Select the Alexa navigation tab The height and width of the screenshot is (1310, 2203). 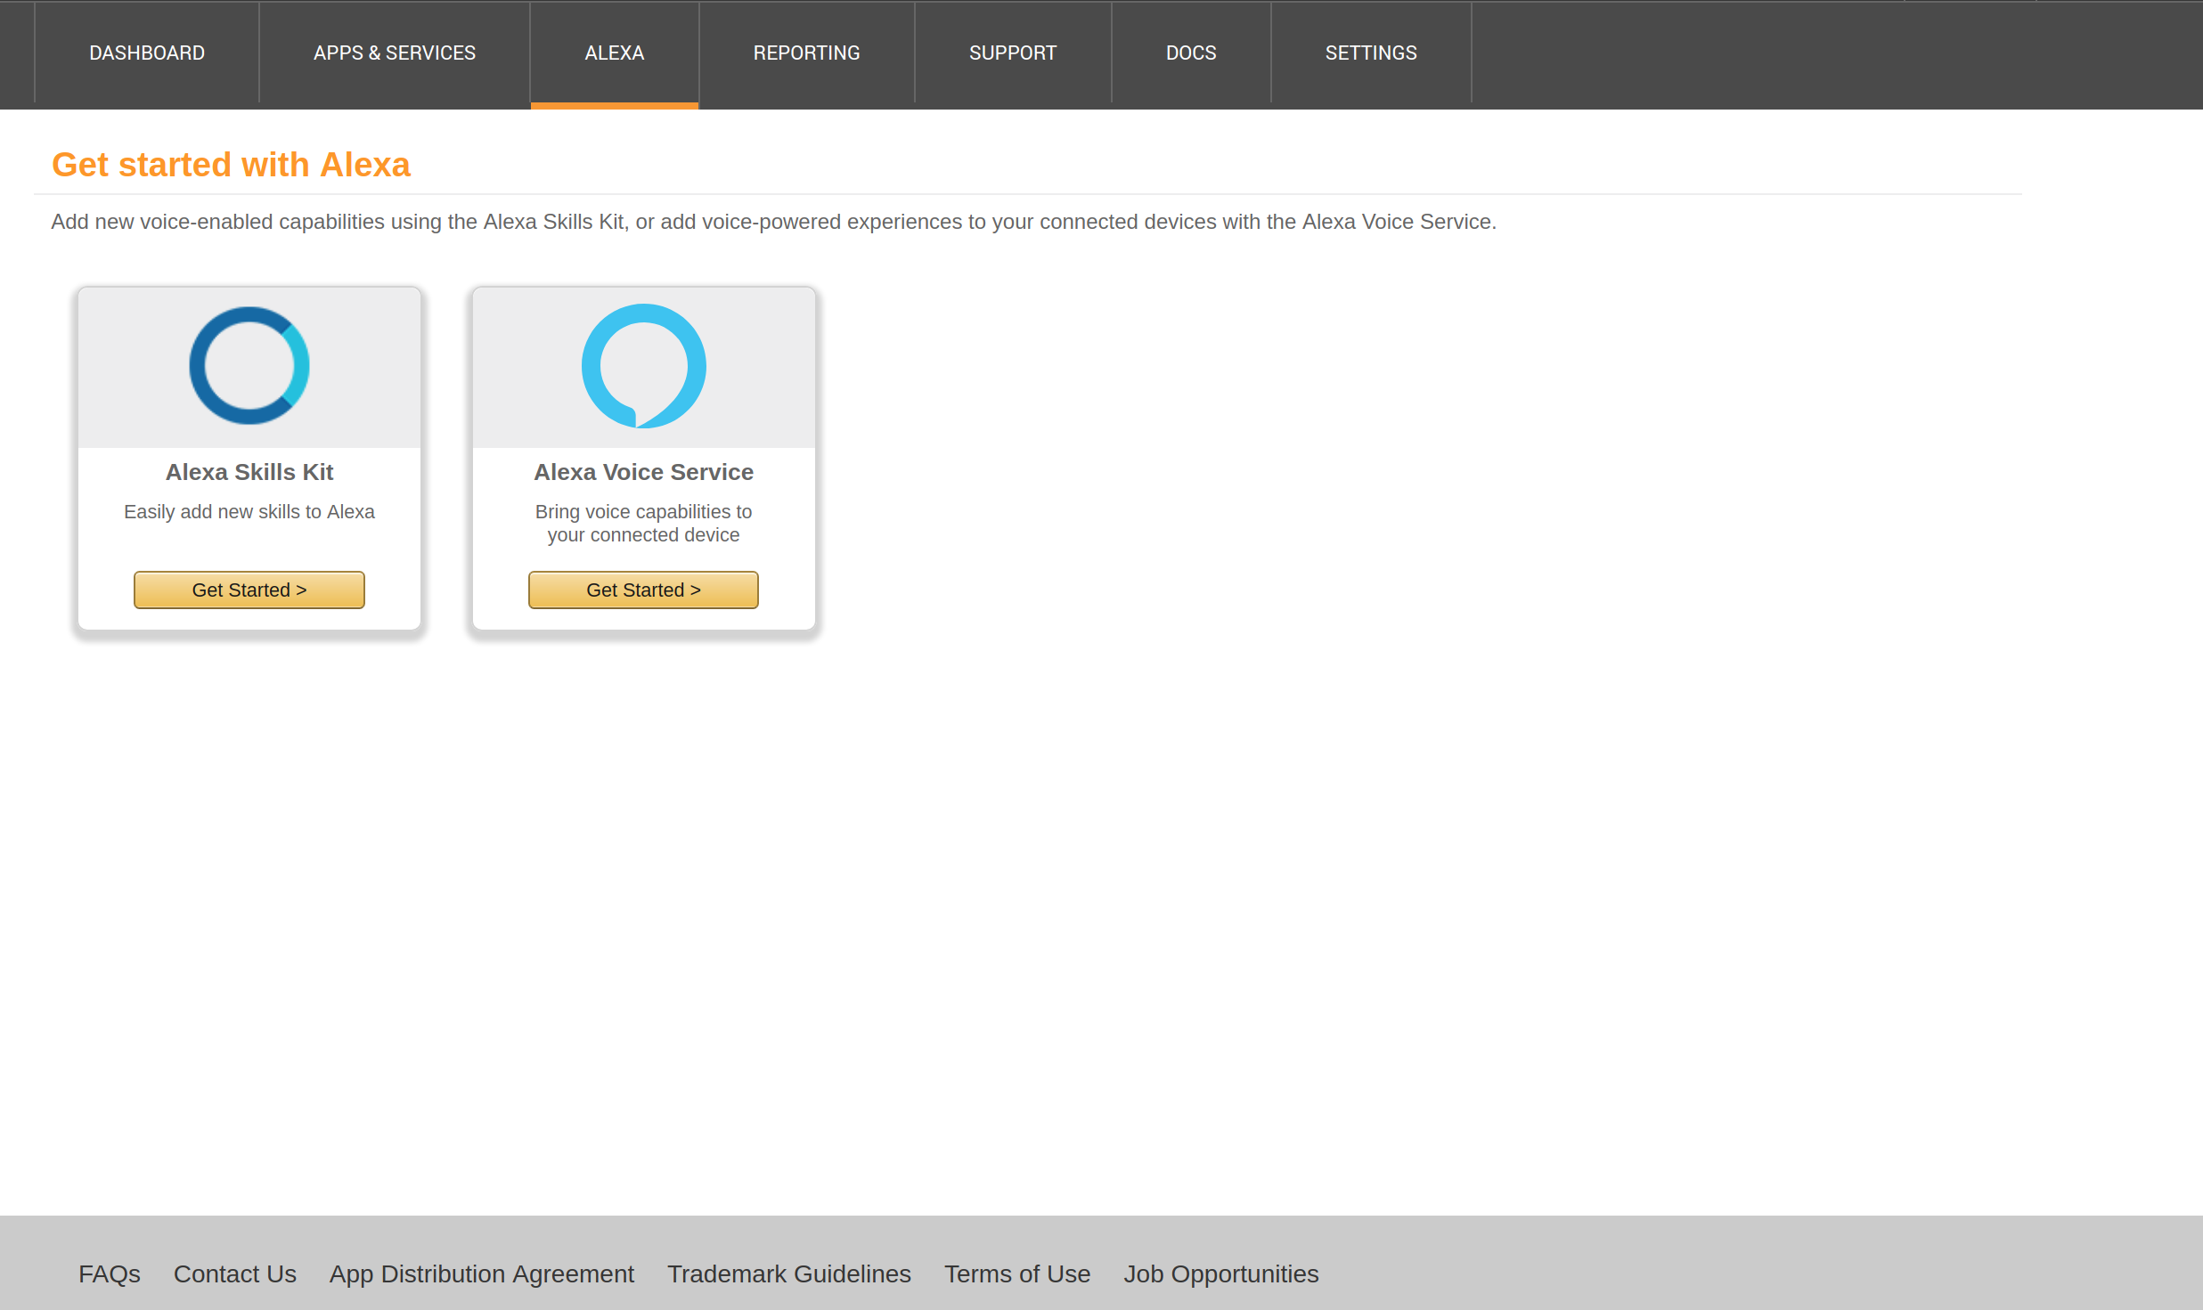click(x=614, y=53)
